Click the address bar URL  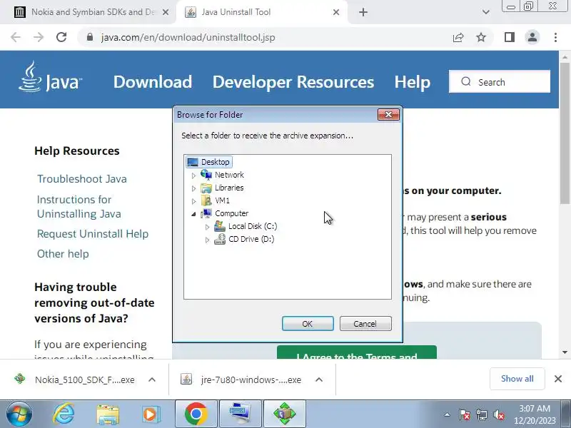pos(188,38)
